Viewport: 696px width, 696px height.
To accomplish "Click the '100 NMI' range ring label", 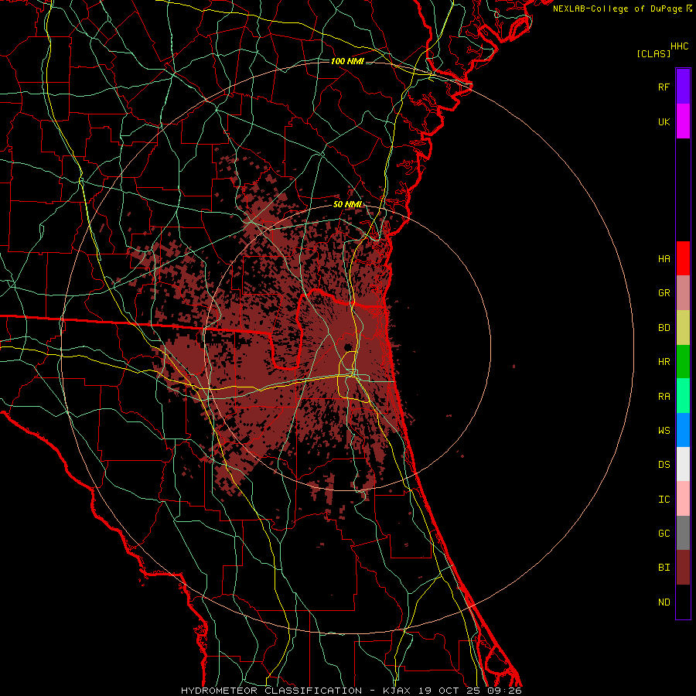I will [347, 61].
